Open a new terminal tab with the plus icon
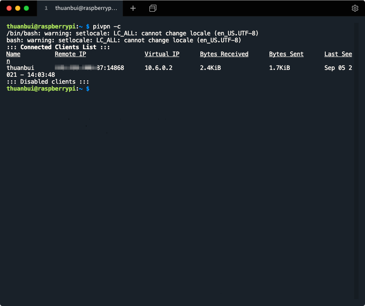Viewport: 365px width, 306px height. point(133,8)
